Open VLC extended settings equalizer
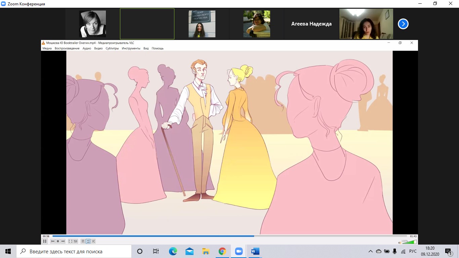Image resolution: width=459 pixels, height=258 pixels. pyautogui.click(x=76, y=241)
